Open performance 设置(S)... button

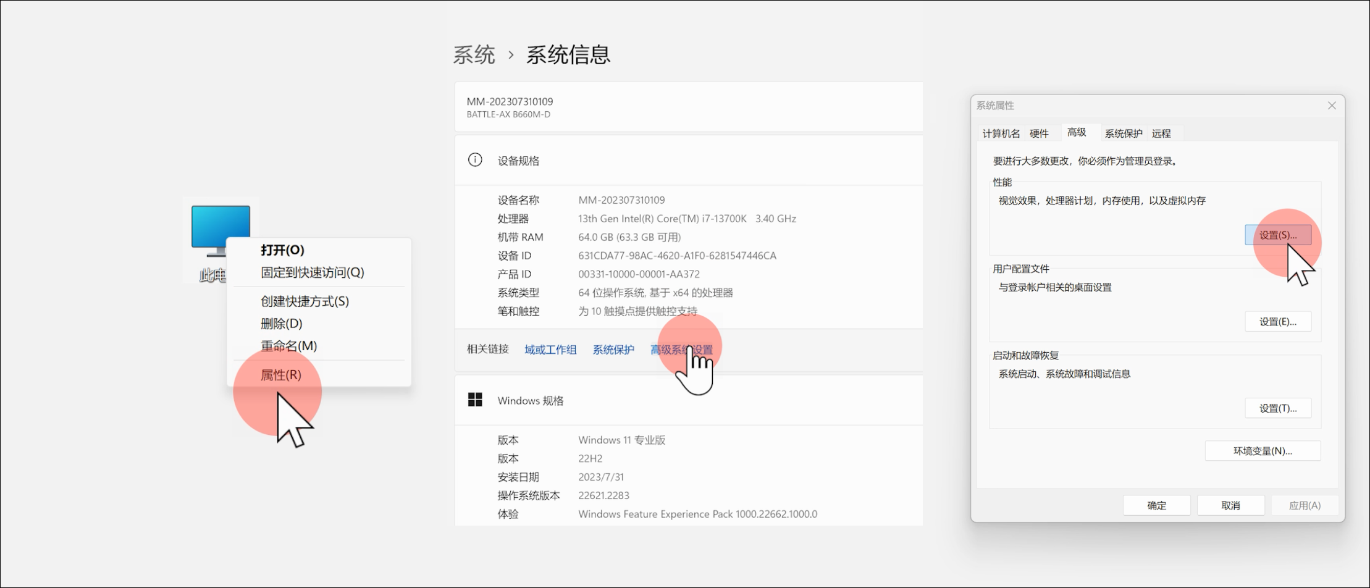click(x=1277, y=235)
